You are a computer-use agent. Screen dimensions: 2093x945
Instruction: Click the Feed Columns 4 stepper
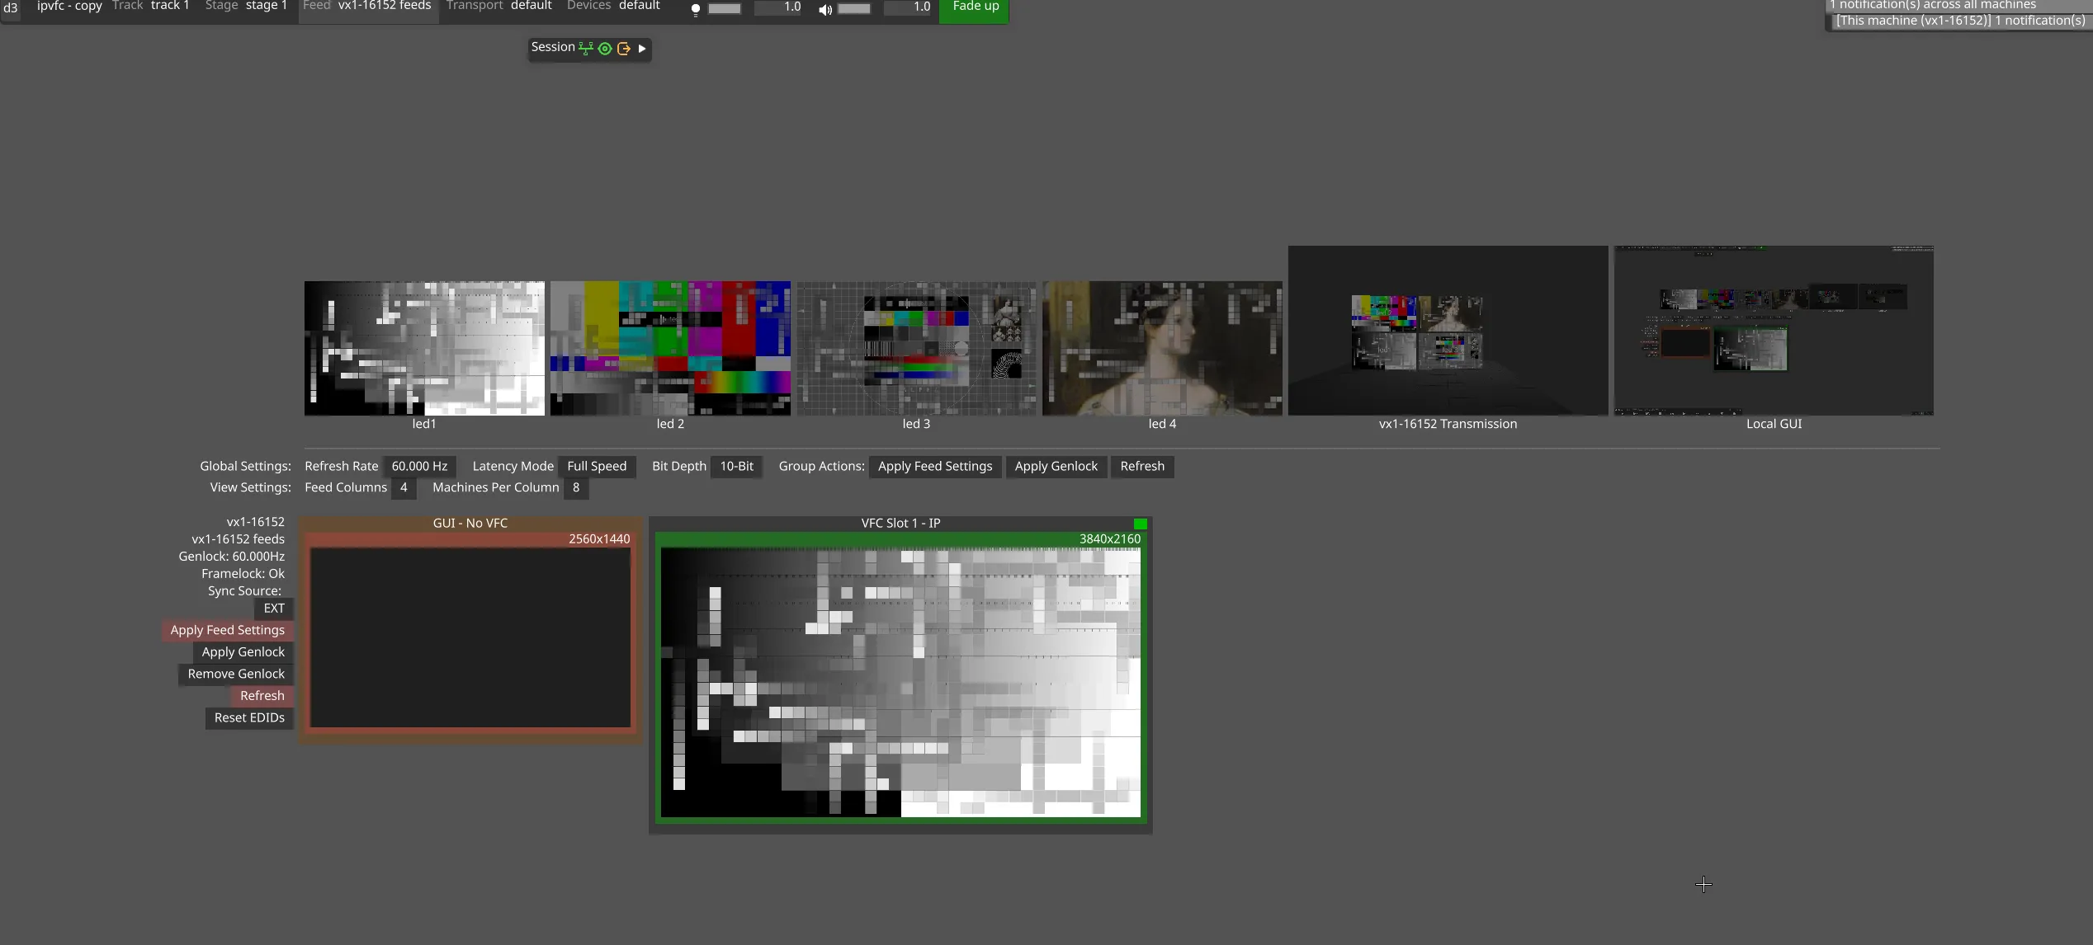click(x=403, y=487)
